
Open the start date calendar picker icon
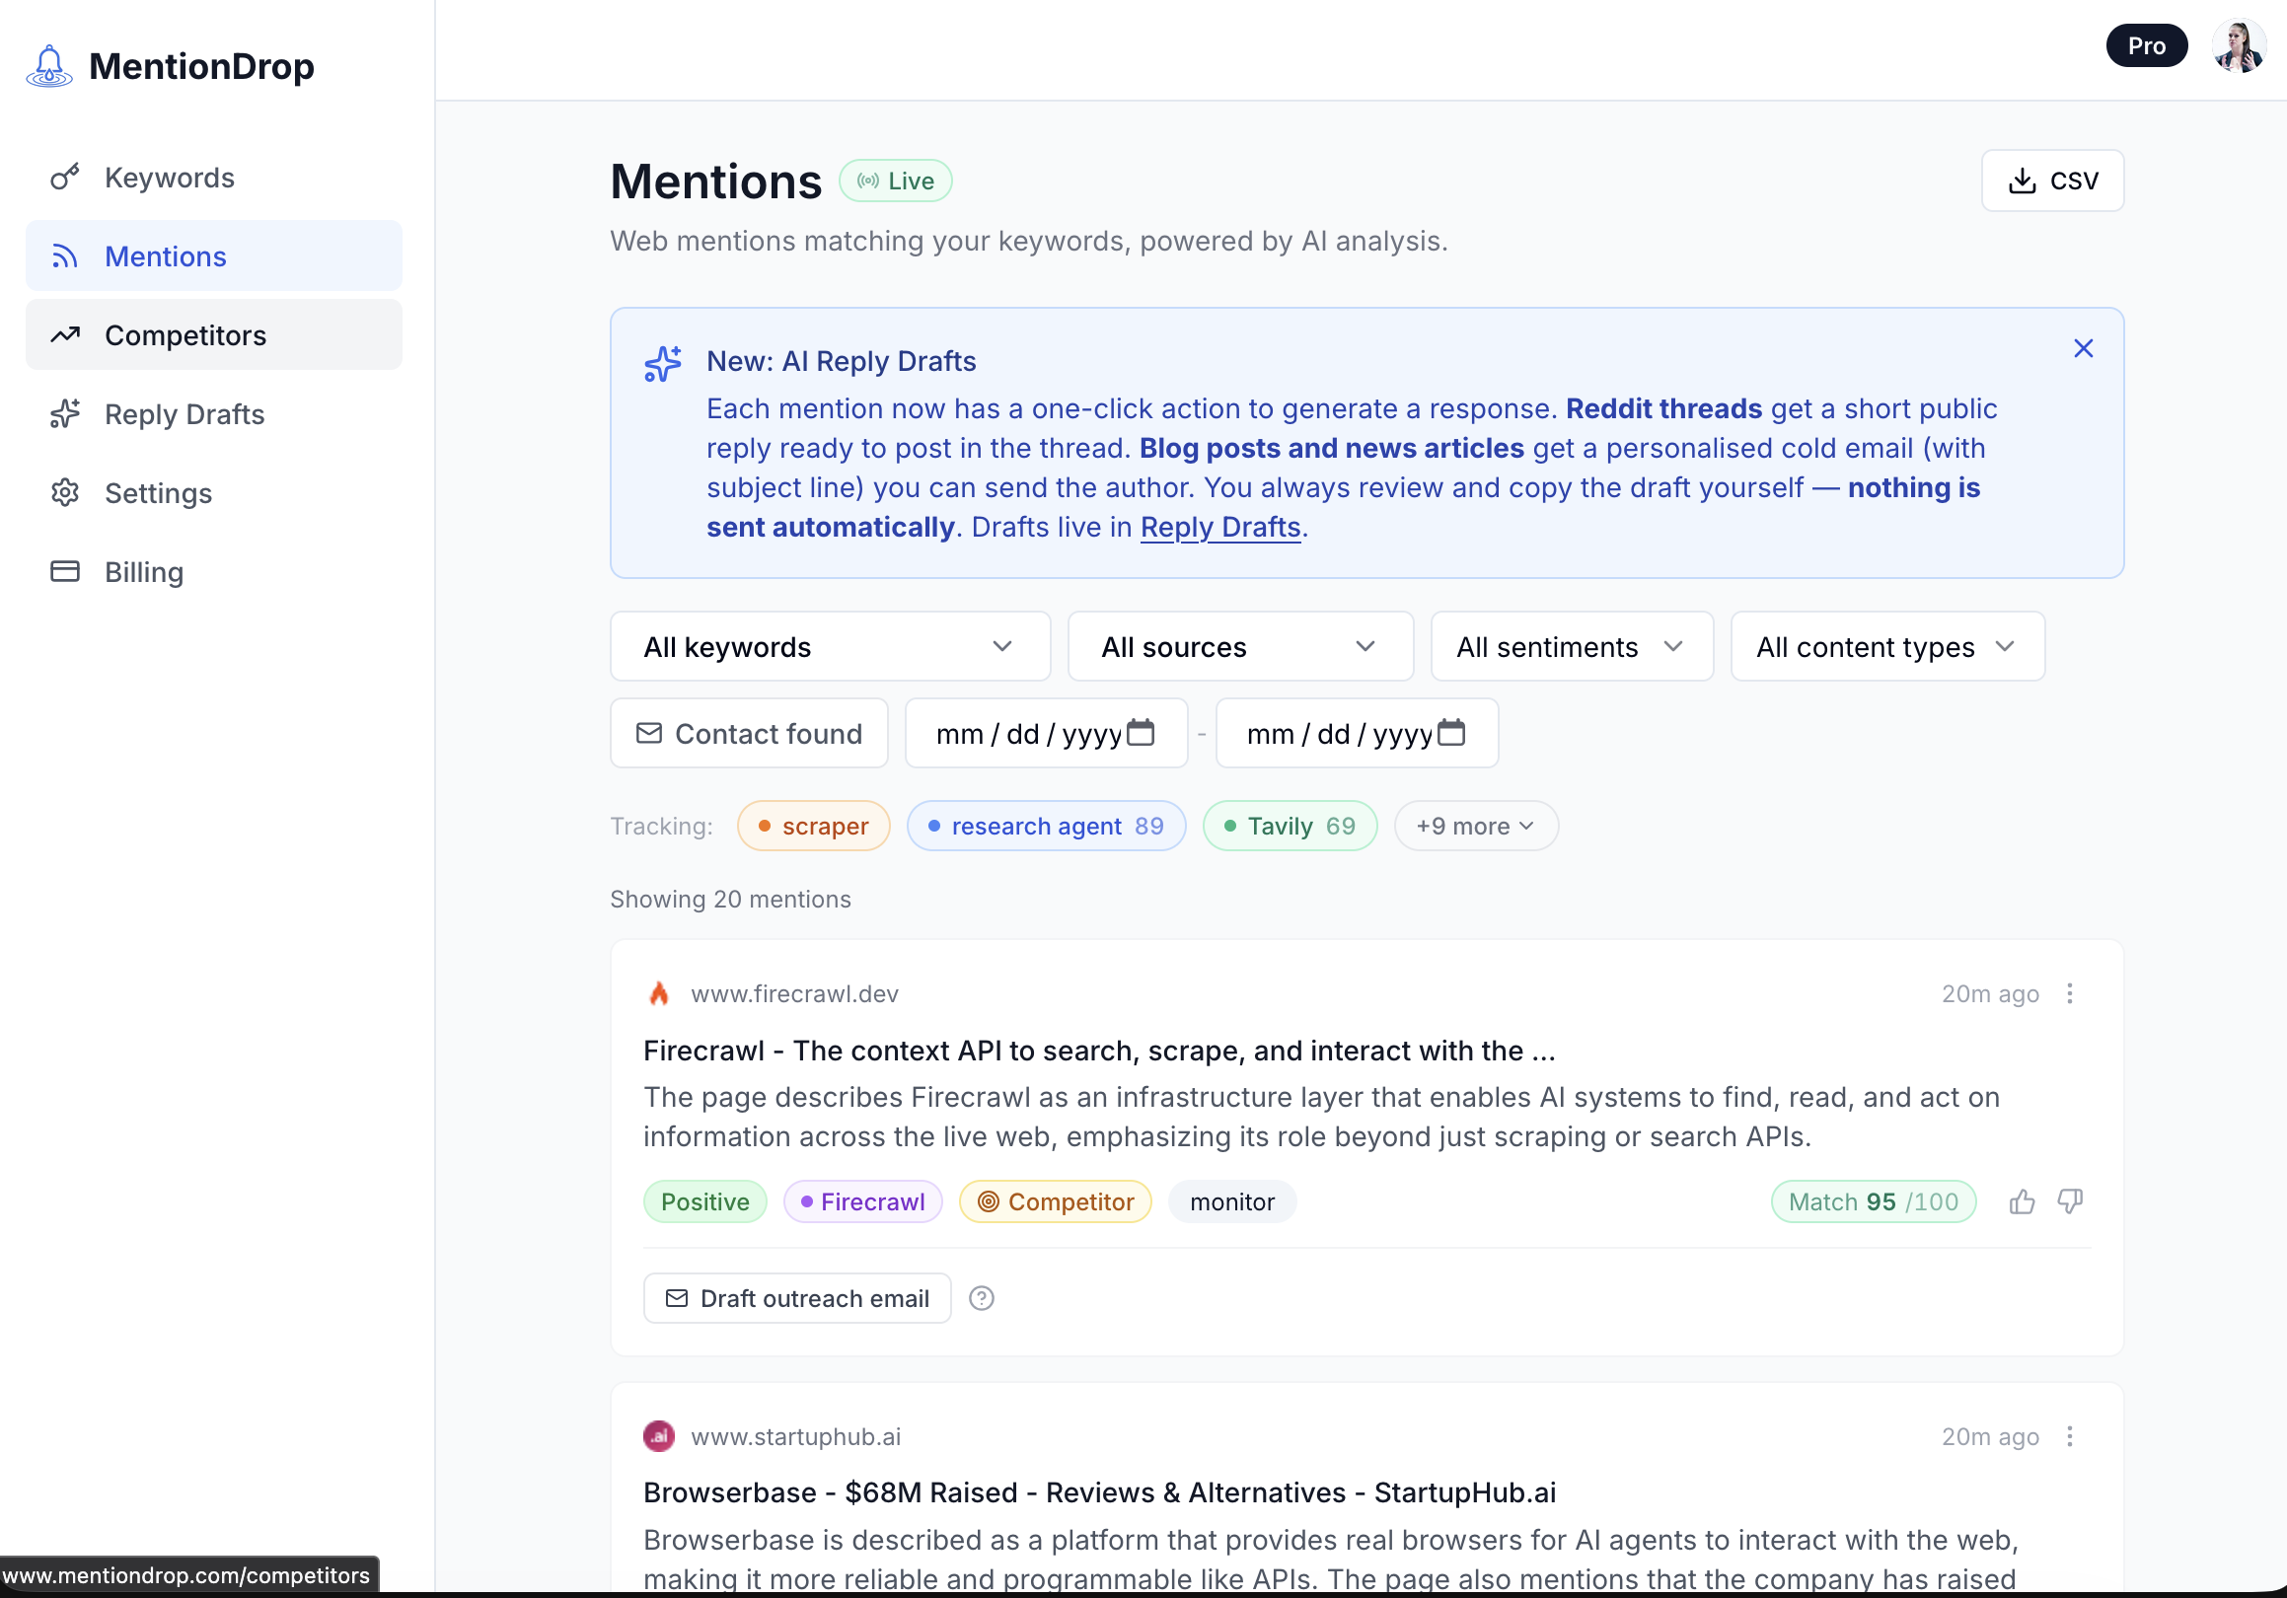(x=1140, y=732)
